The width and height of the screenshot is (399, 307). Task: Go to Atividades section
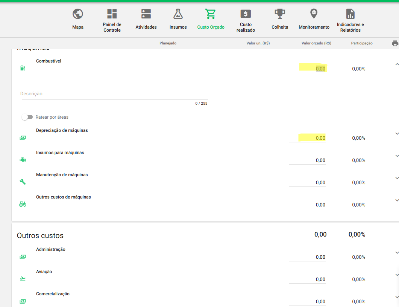pos(146,14)
